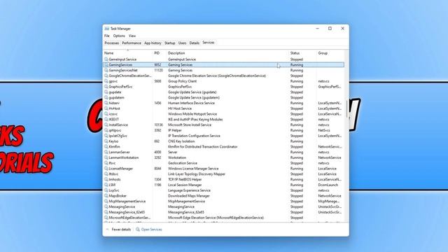448x252 pixels.
Task: Click the gear icon beside GameInput Service
Action: click(106, 59)
